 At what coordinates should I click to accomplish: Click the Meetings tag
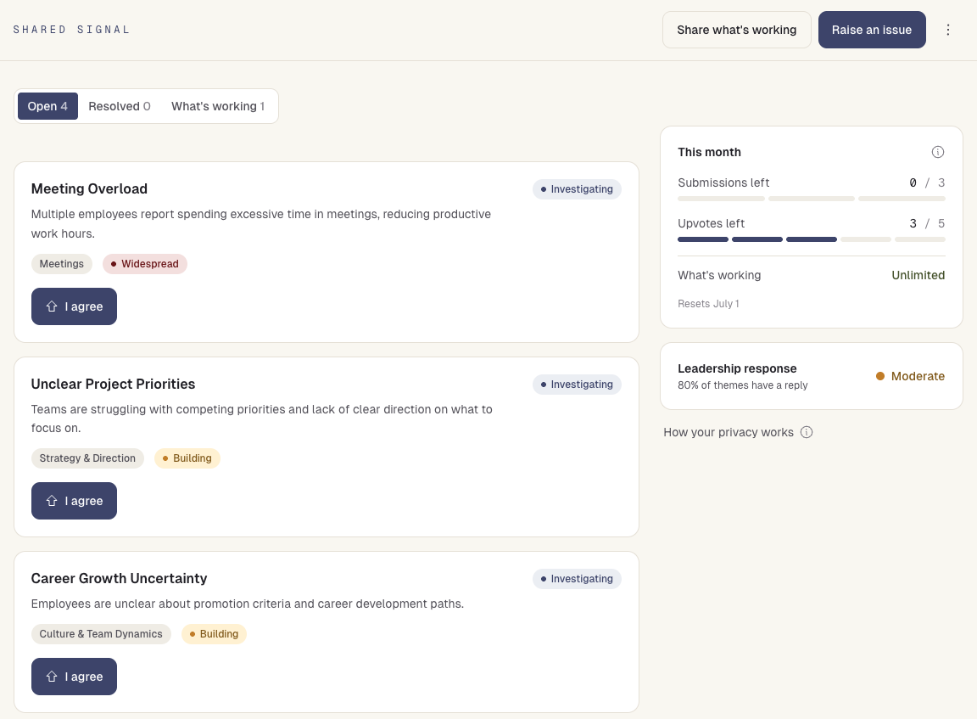coord(62,264)
